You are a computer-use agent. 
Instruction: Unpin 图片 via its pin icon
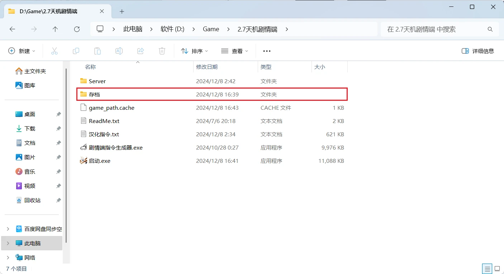(58, 157)
